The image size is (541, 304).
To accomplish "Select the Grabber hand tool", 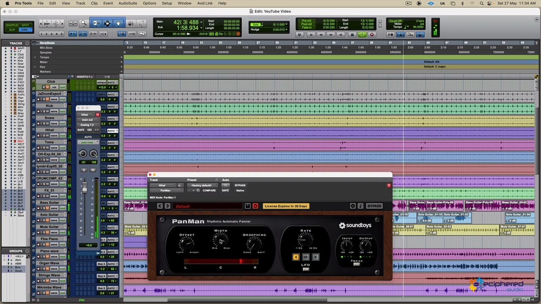I will (x=118, y=23).
